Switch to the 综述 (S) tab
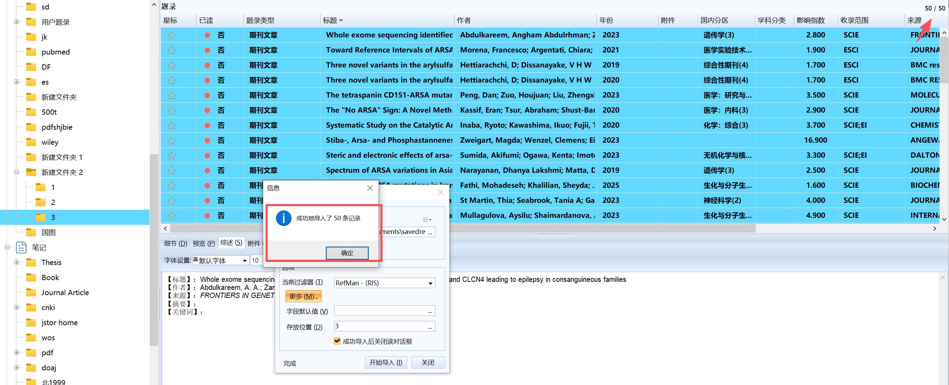Viewport: 949px width, 385px height. pos(231,242)
